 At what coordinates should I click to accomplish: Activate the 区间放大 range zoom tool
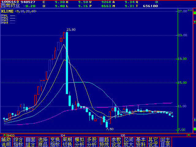click(x=129, y=142)
